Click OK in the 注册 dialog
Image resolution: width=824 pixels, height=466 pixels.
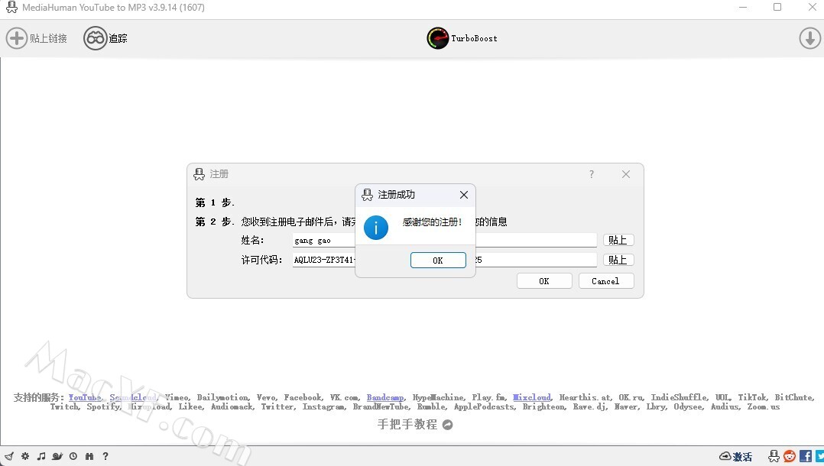(544, 281)
